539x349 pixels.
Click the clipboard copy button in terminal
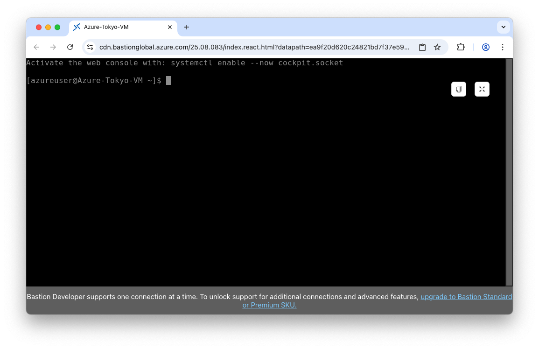(459, 90)
